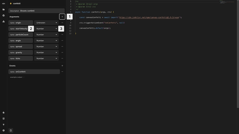The width and height of the screenshot is (239, 134).
Task: Open the spread type dropdown
Action: pos(46,46)
